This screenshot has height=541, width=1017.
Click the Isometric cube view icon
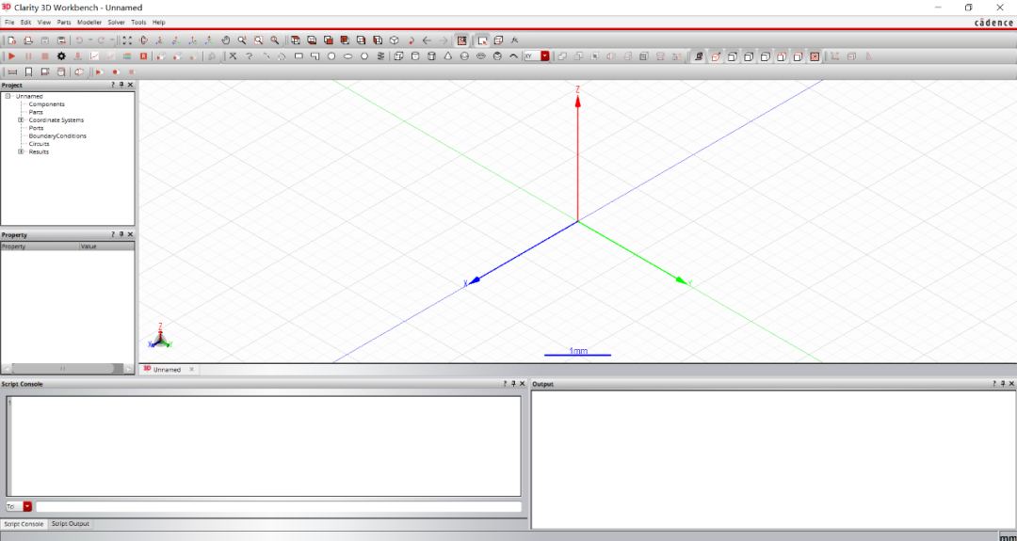point(394,40)
